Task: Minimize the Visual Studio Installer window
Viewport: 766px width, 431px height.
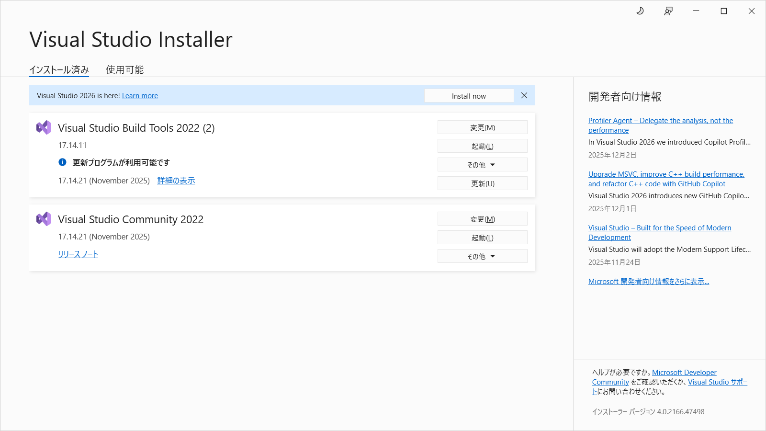Action: [696, 11]
